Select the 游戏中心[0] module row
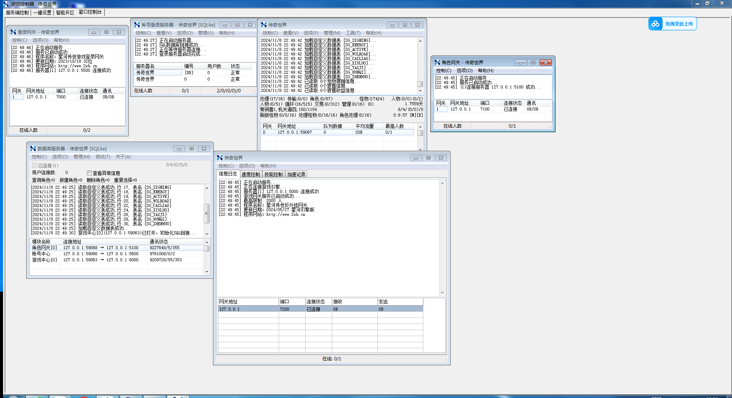This screenshot has width=732, height=398. [117, 260]
